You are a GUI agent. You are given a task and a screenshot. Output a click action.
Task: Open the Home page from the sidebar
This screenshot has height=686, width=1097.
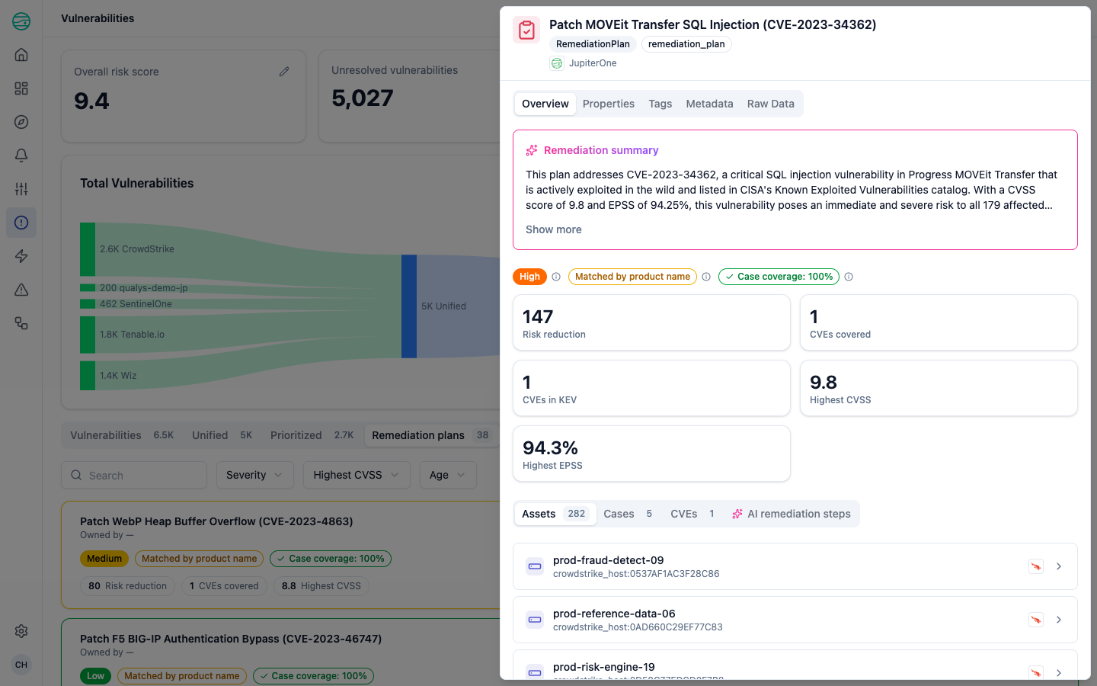[x=21, y=55]
